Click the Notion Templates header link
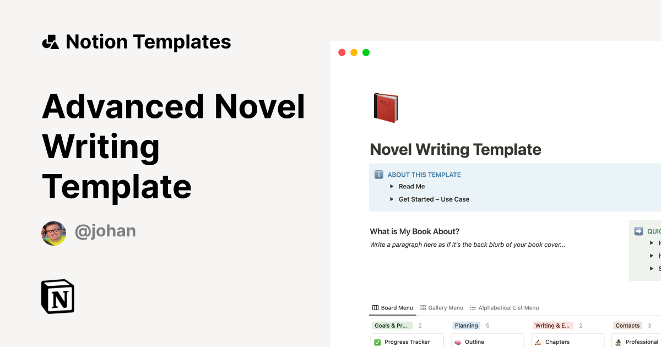Image resolution: width=661 pixels, height=347 pixels. 148,42
